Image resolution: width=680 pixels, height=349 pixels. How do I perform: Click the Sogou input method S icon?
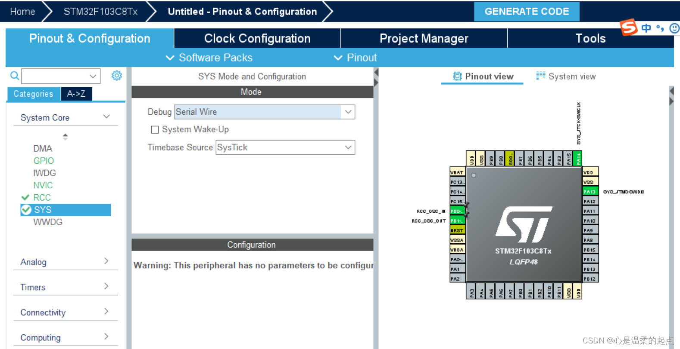(x=628, y=28)
